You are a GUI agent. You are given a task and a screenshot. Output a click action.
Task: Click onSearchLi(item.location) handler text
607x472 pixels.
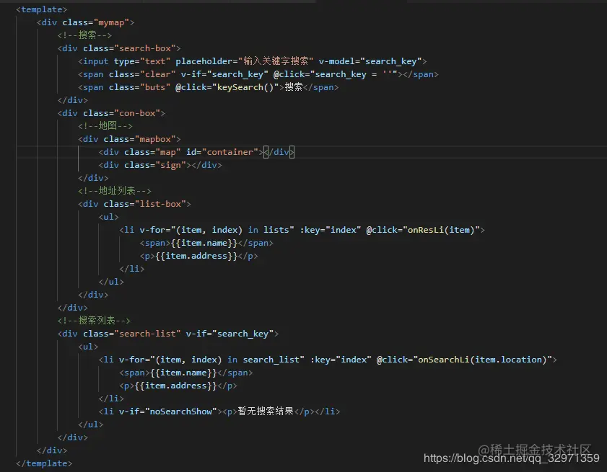(x=482, y=360)
